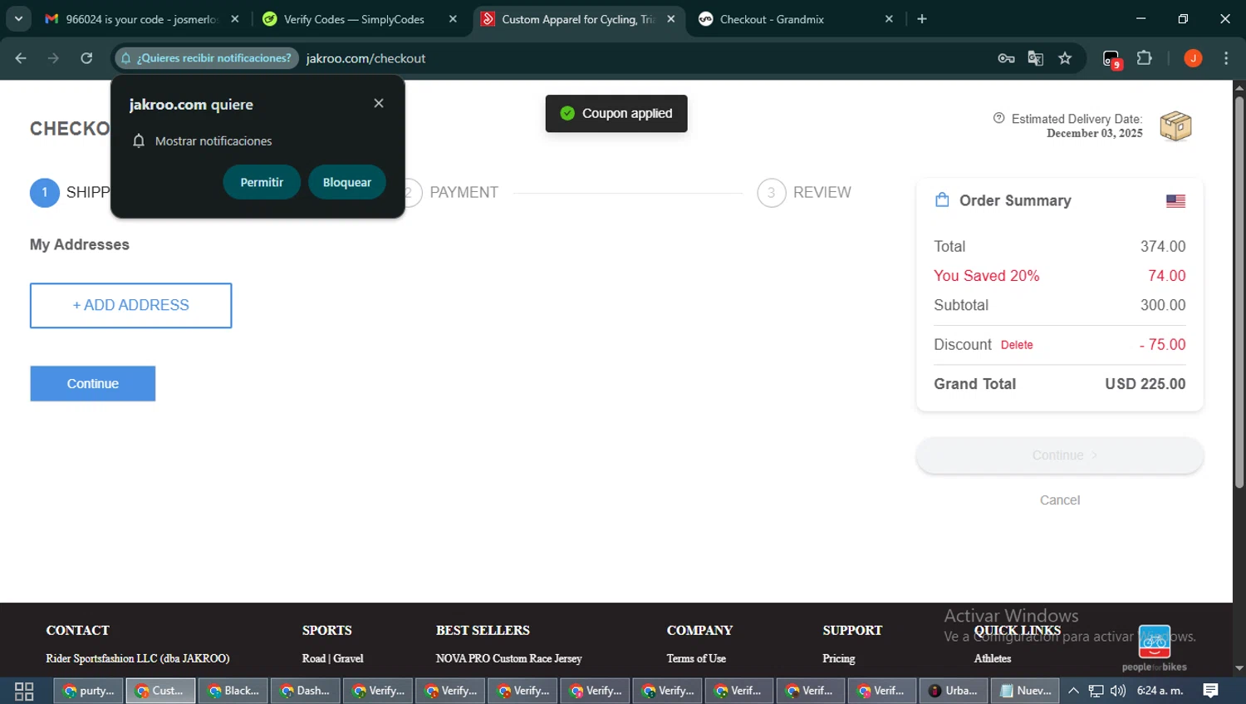Open the 'Urba...' taskbar window

tap(954, 691)
